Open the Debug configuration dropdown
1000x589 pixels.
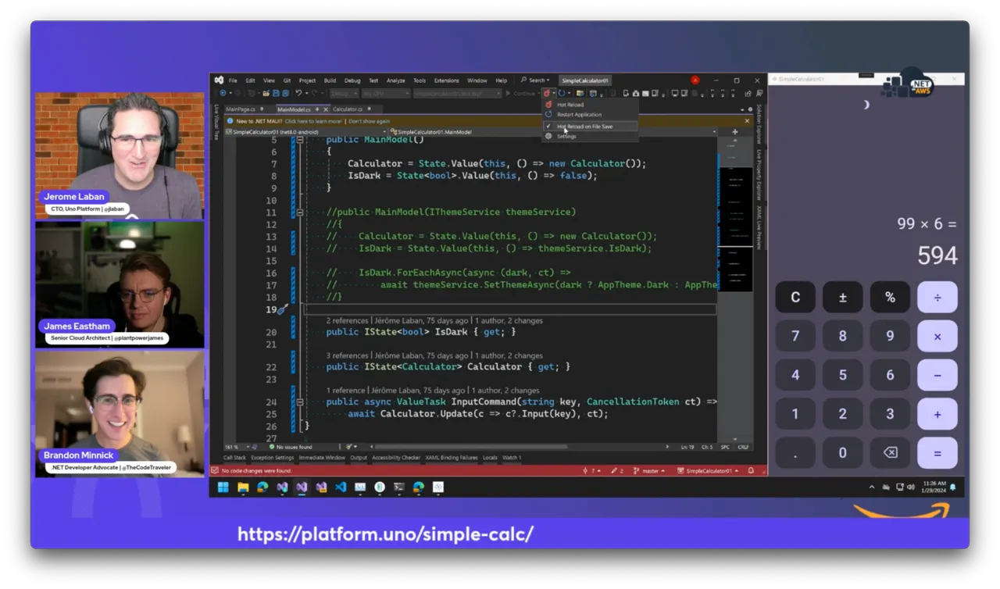coord(344,93)
